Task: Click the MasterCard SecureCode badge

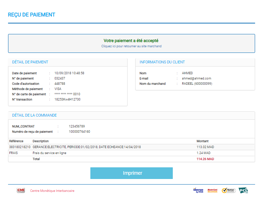Action: click(x=212, y=190)
